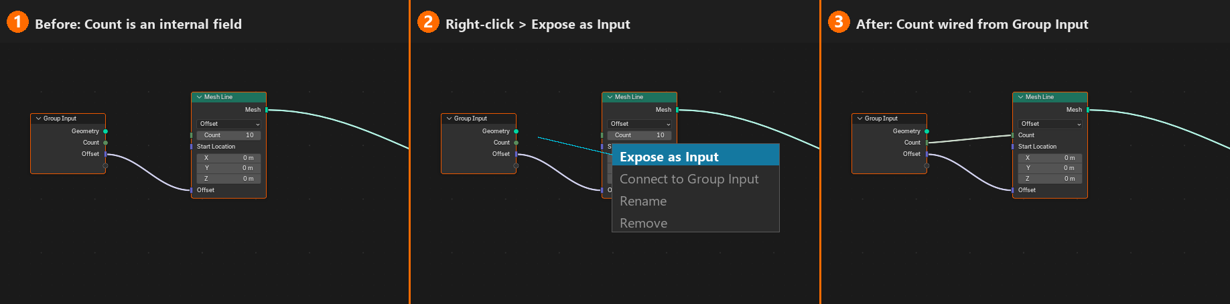Click the Start Location Z field in the Before panel
This screenshot has width=1230, height=304.
tap(229, 179)
